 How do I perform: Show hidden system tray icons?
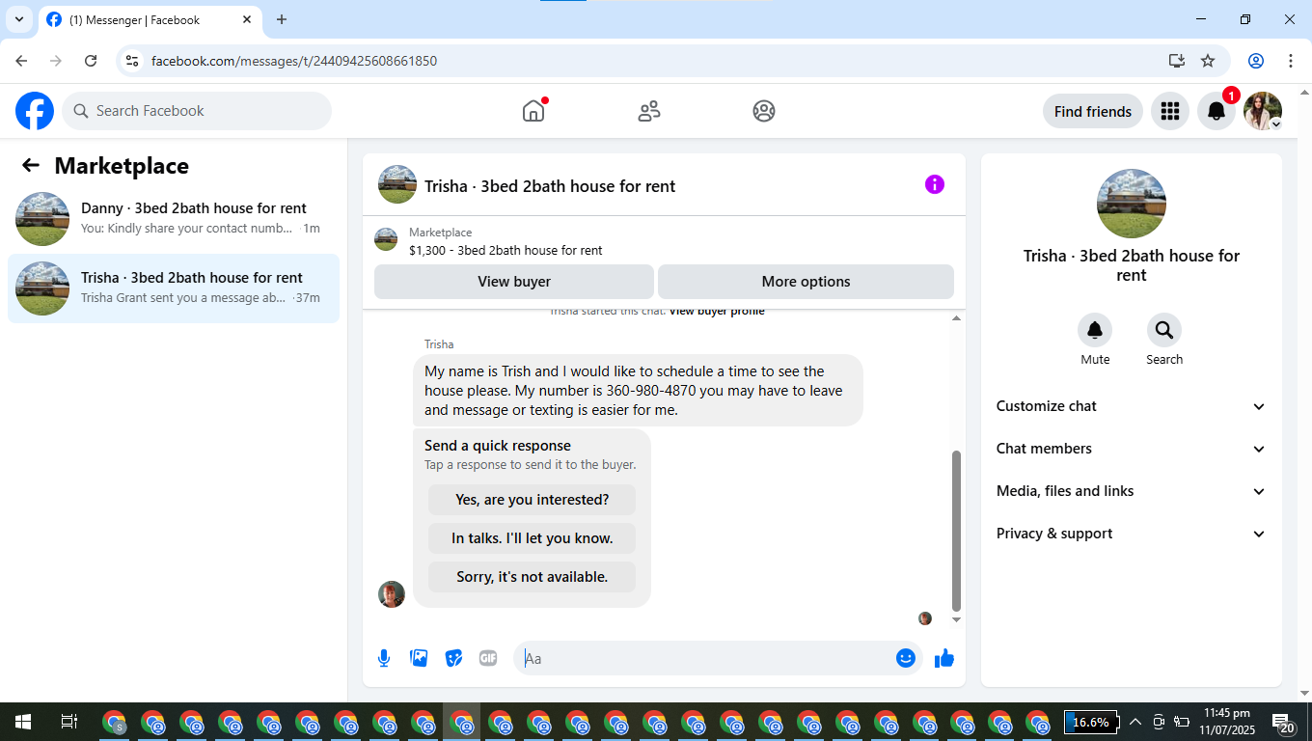(1135, 722)
